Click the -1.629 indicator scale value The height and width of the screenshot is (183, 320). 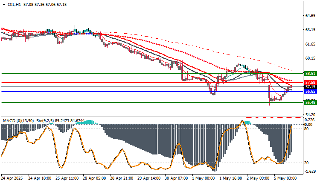coord(310,172)
